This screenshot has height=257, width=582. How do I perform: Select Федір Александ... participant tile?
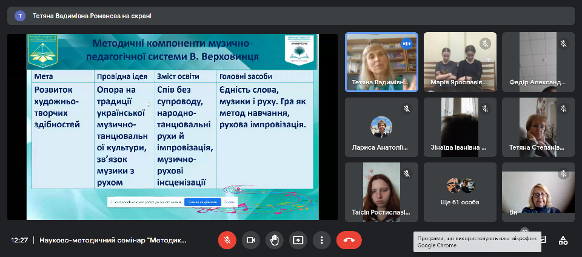tap(538, 62)
